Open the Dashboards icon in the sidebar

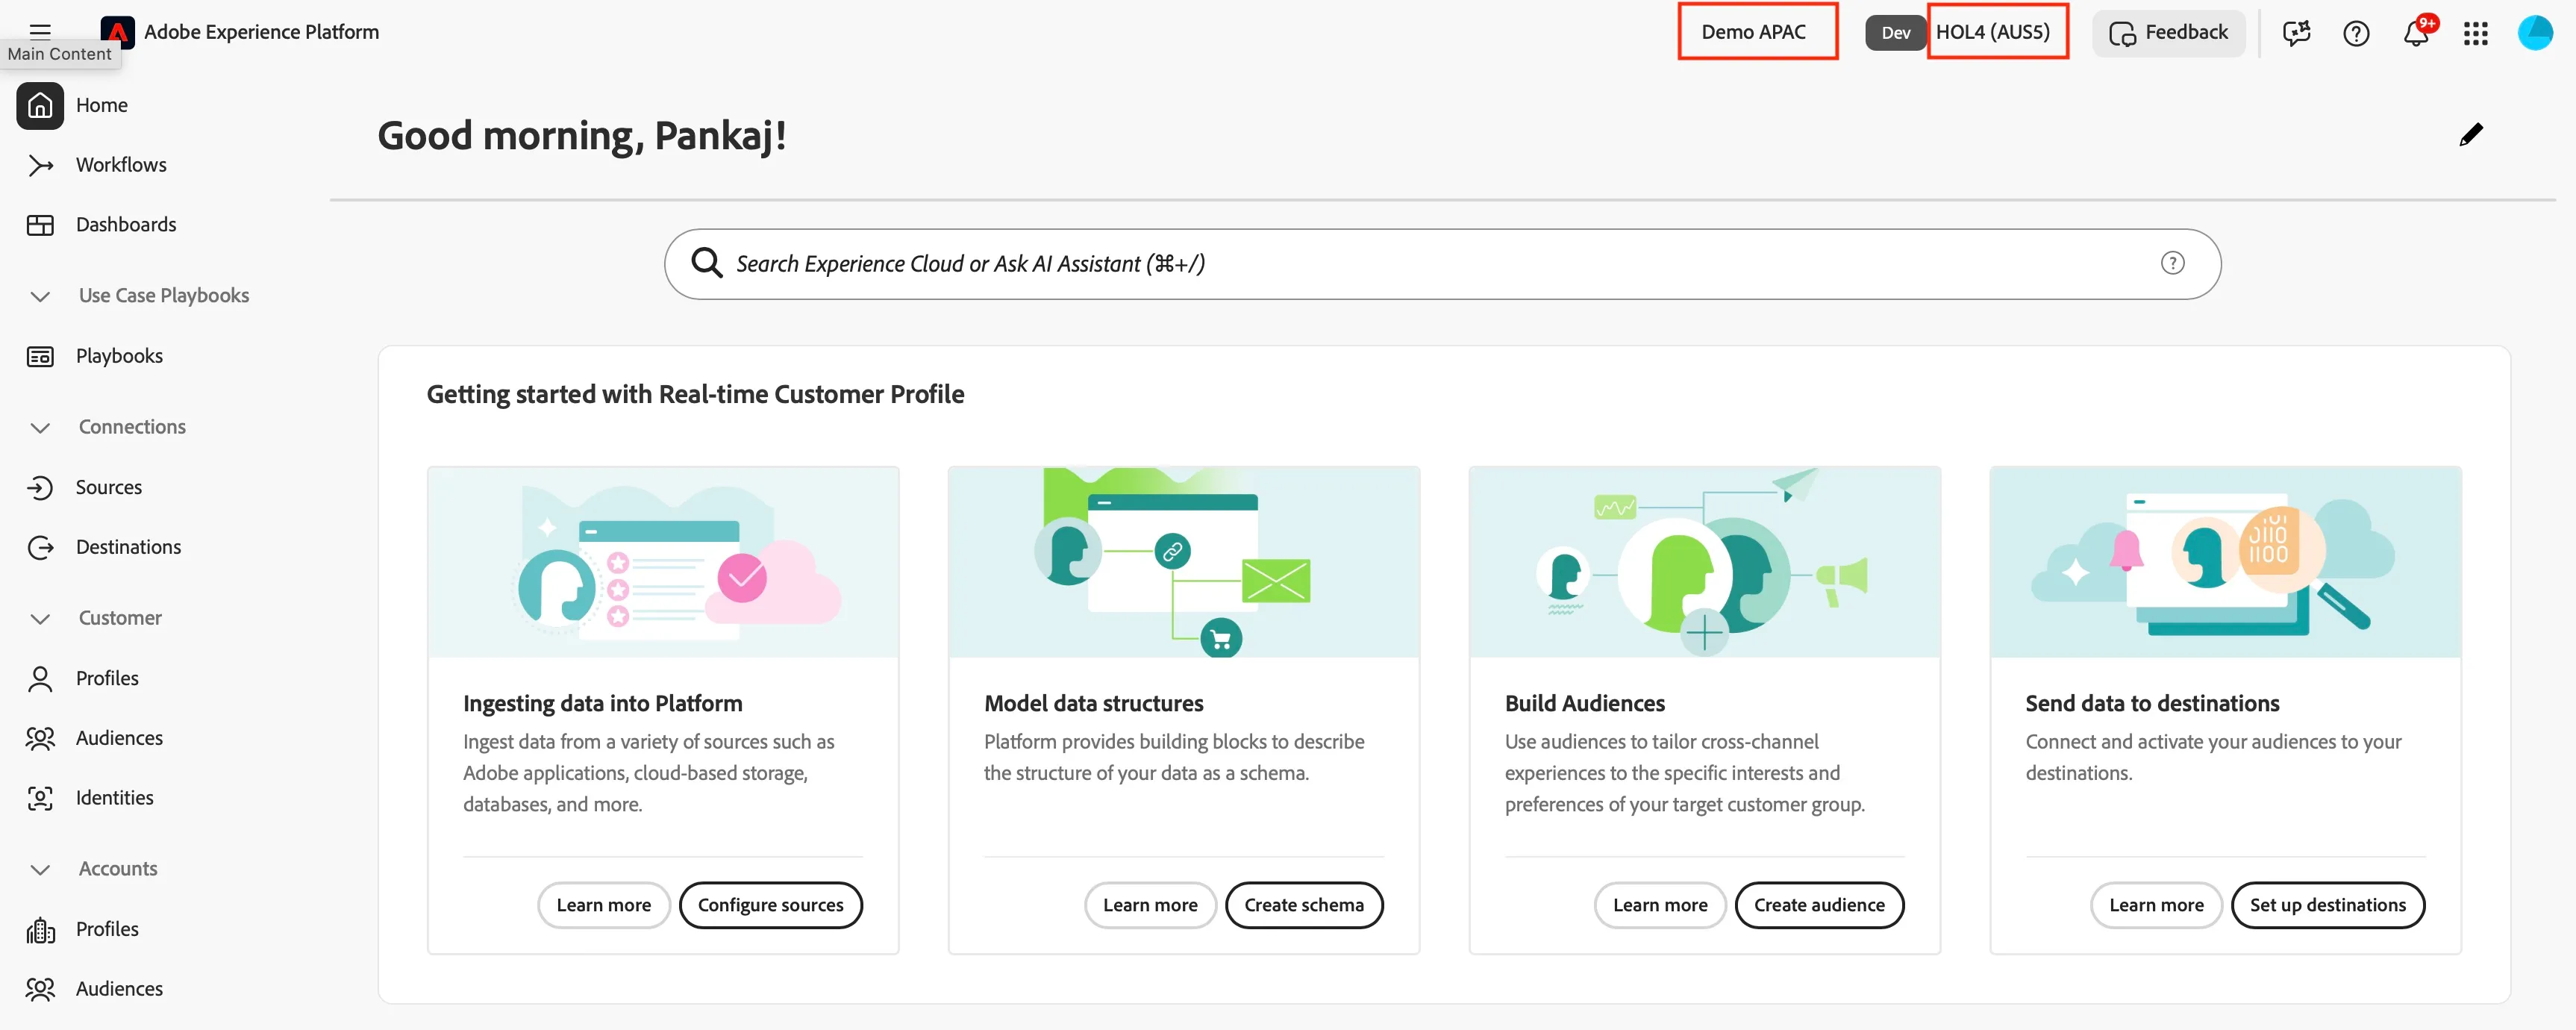(40, 225)
